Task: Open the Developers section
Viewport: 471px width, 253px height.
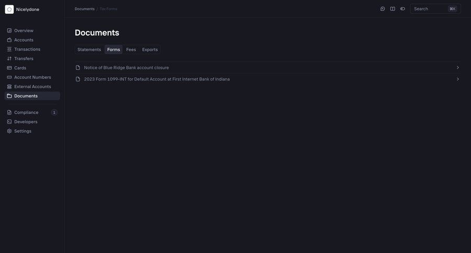Action: click(x=26, y=122)
